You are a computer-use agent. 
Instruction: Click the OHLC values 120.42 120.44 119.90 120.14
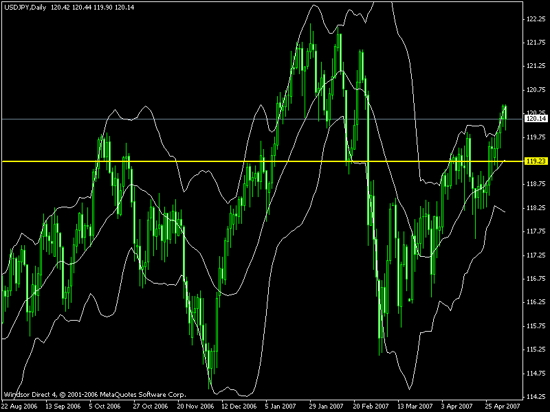click(93, 8)
